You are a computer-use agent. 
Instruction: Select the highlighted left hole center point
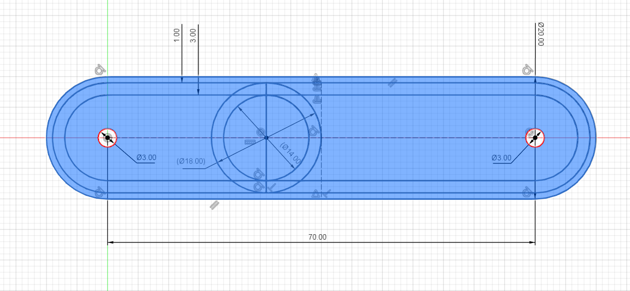(107, 139)
